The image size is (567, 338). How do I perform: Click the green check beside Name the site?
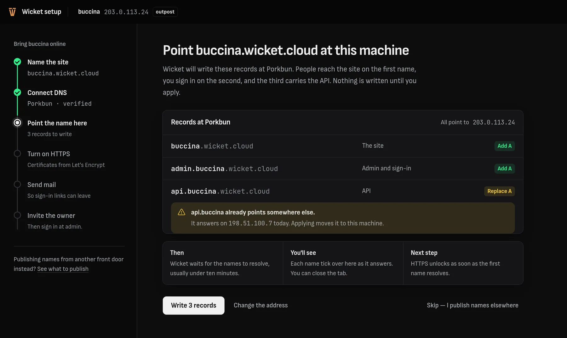[17, 62]
